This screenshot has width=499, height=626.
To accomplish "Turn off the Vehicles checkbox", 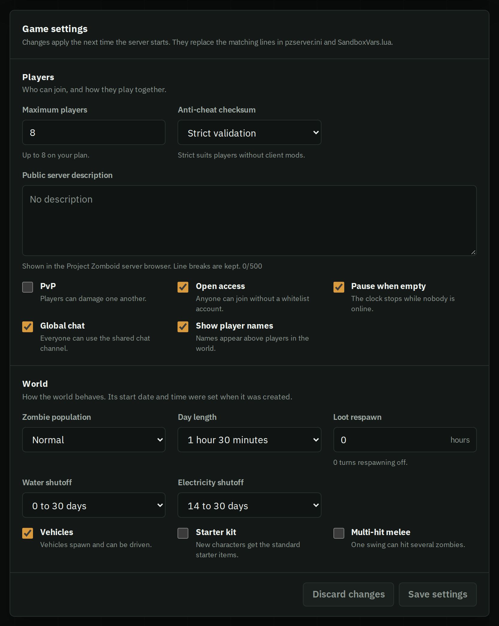I will (x=28, y=533).
